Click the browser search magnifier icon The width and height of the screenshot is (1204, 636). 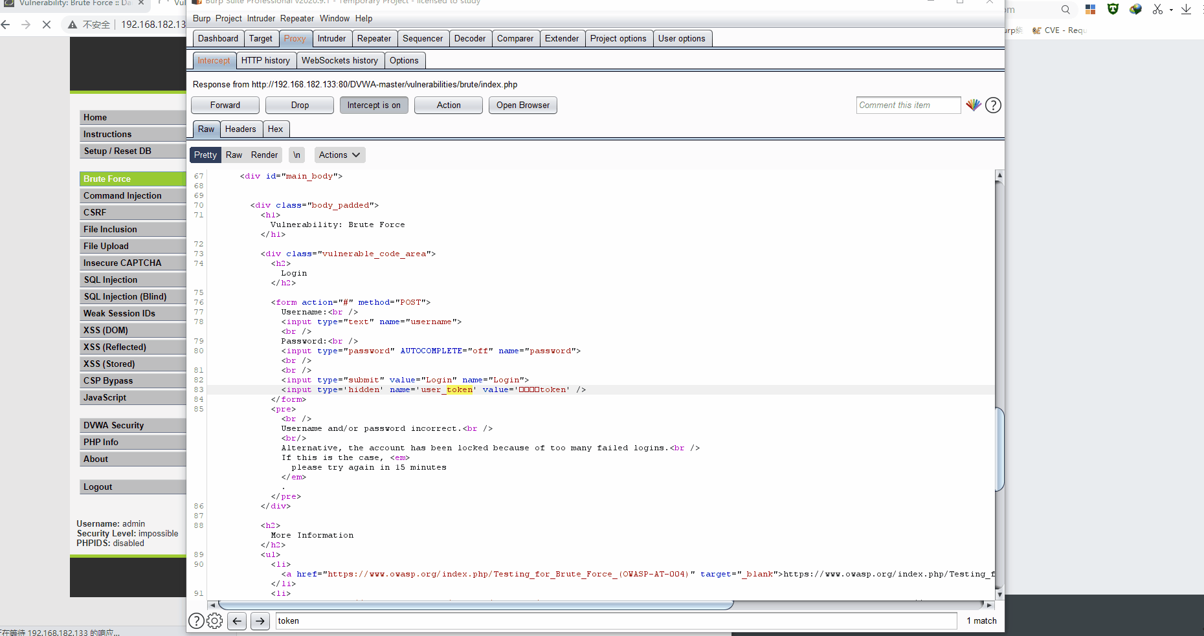tap(1065, 10)
